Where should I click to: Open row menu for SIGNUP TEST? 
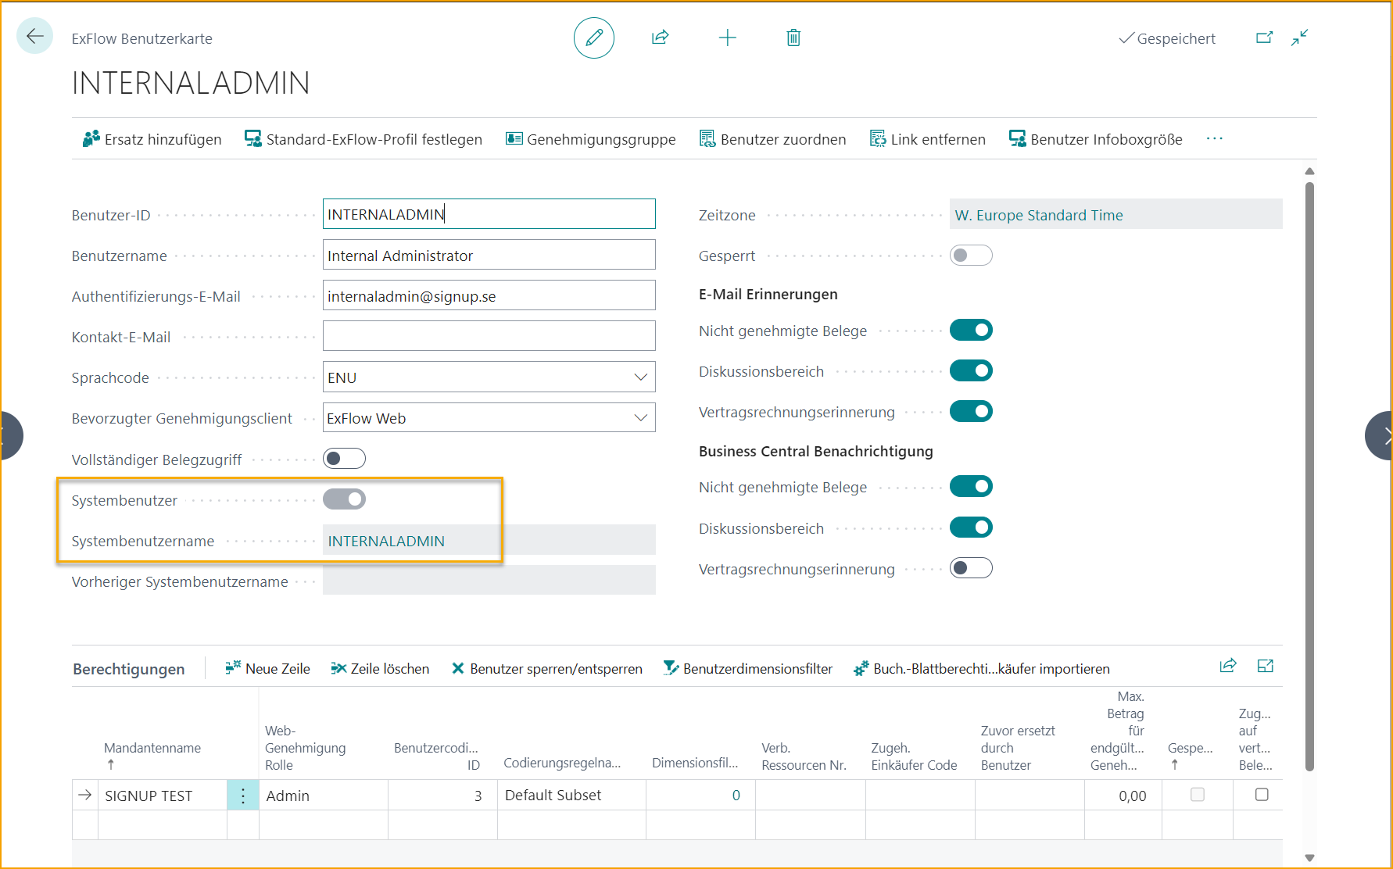click(x=243, y=796)
